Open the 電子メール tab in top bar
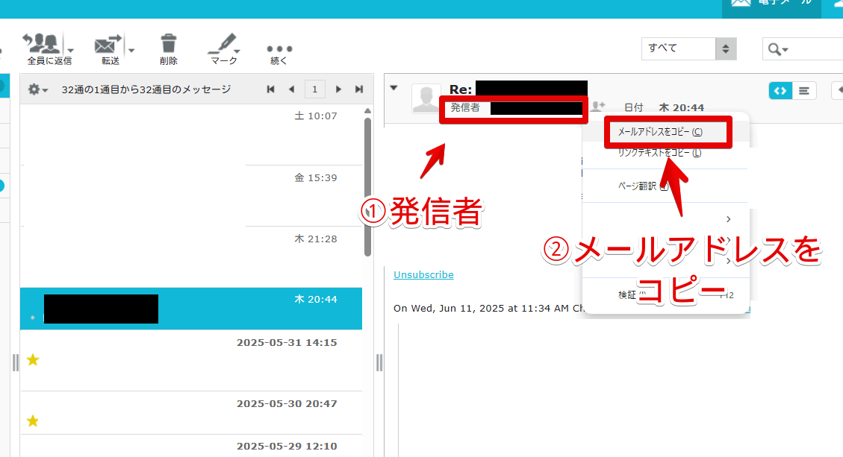This screenshot has height=457, width=843. 771,7
